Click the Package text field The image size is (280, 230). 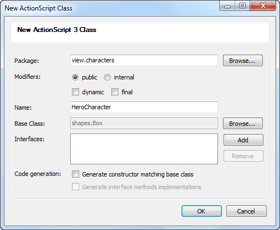point(144,60)
